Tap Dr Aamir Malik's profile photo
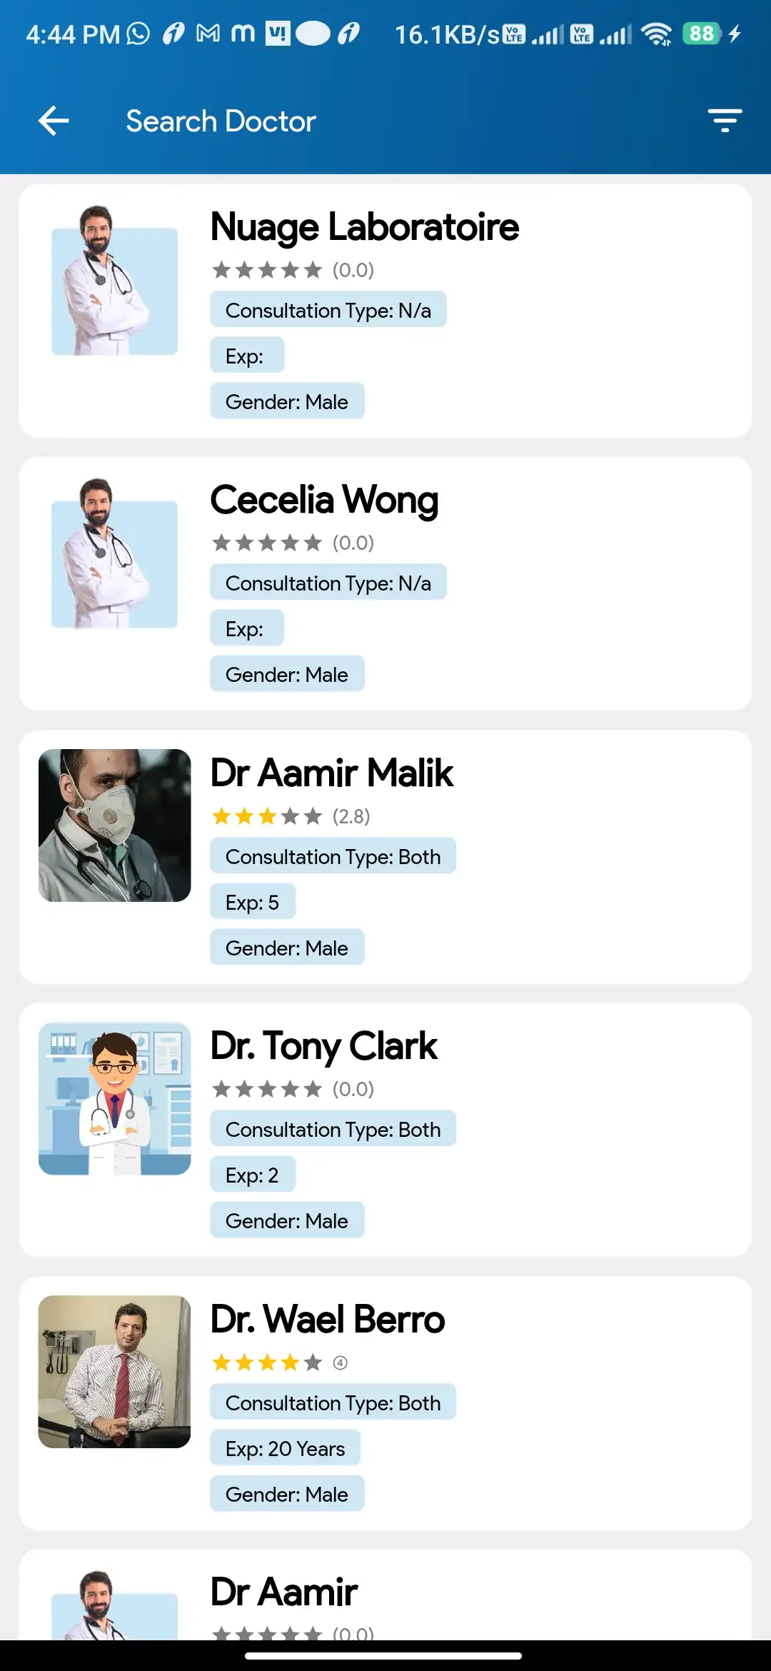 click(114, 825)
